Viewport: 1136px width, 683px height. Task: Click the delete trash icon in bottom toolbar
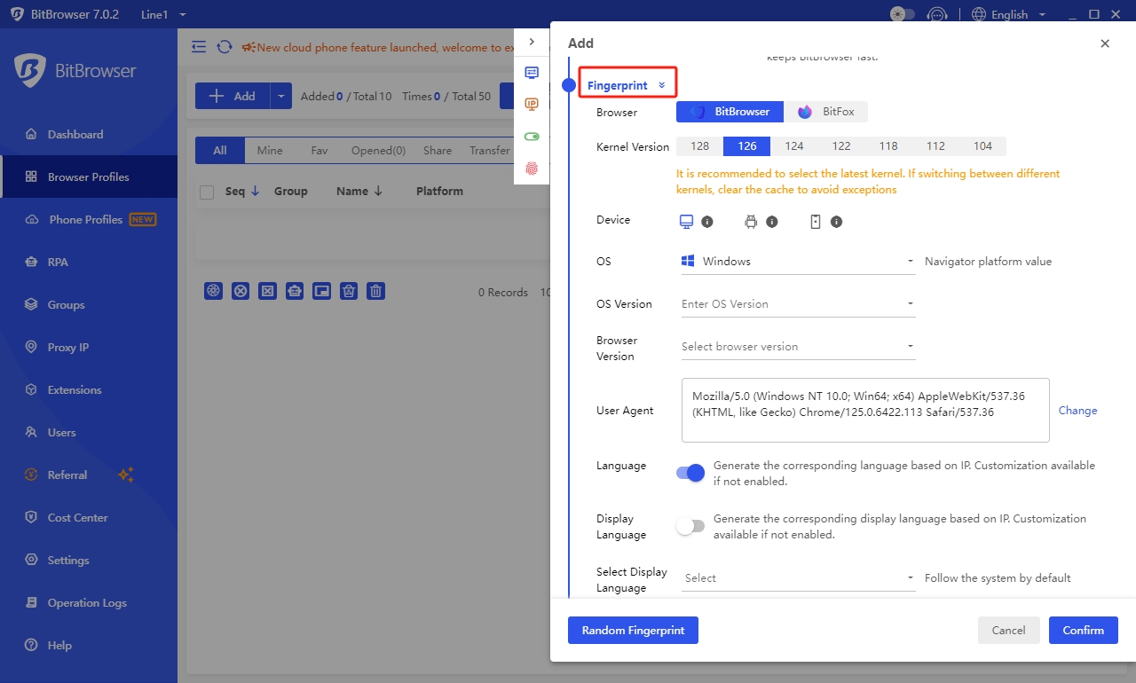376,291
